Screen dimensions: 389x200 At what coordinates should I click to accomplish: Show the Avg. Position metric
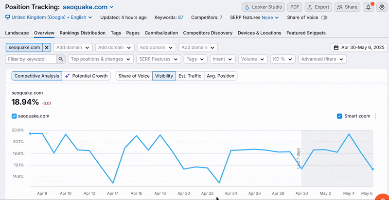[x=220, y=76]
